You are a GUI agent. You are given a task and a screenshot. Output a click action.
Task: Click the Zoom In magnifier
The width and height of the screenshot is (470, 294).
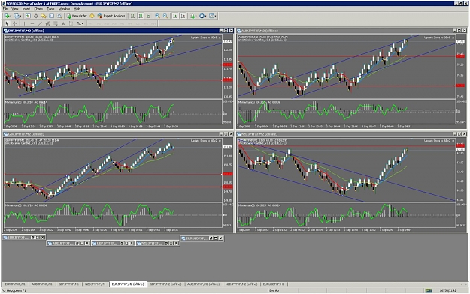pyautogui.click(x=157, y=16)
